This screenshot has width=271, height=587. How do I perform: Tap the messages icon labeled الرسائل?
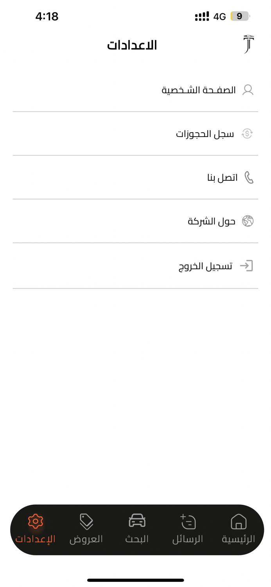pyautogui.click(x=187, y=521)
